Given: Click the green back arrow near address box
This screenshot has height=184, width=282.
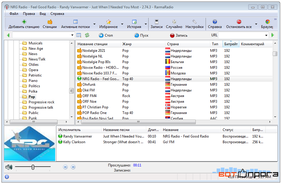Looking at the screenshot, I should coord(8,35).
